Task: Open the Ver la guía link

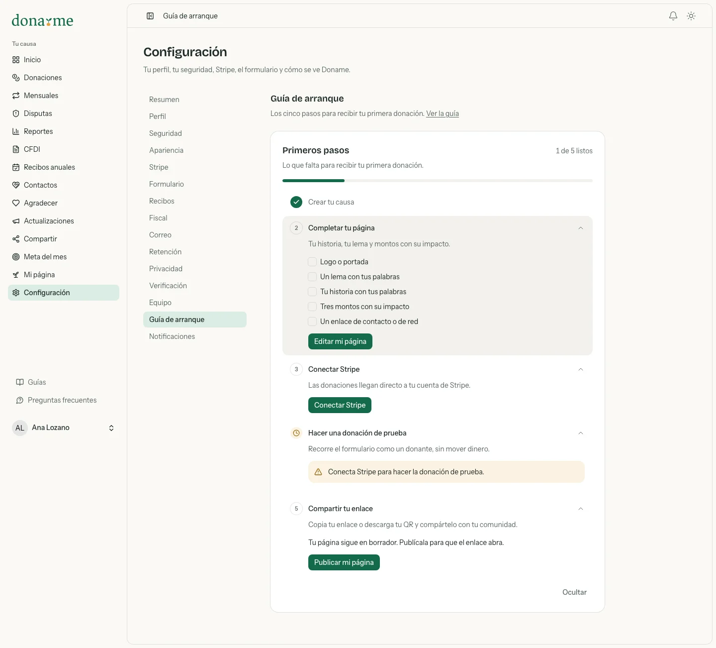Action: point(443,113)
